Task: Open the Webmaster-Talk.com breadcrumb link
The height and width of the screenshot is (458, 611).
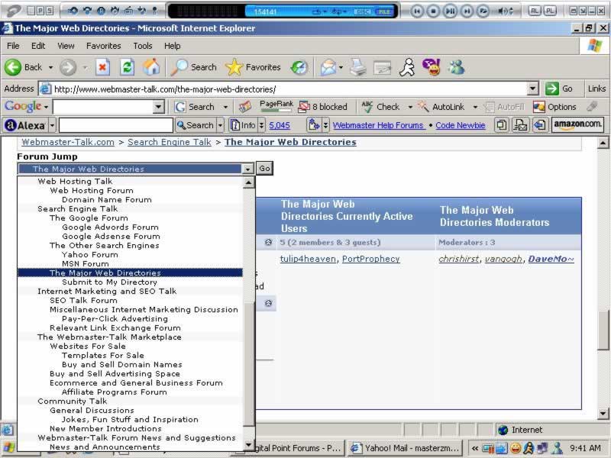Action: 68,142
